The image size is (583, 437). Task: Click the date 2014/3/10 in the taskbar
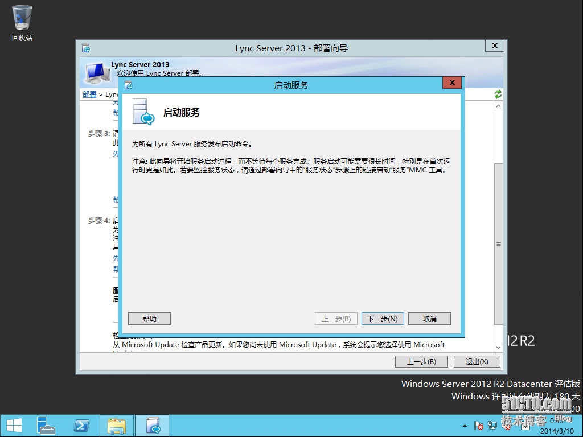coord(557,431)
